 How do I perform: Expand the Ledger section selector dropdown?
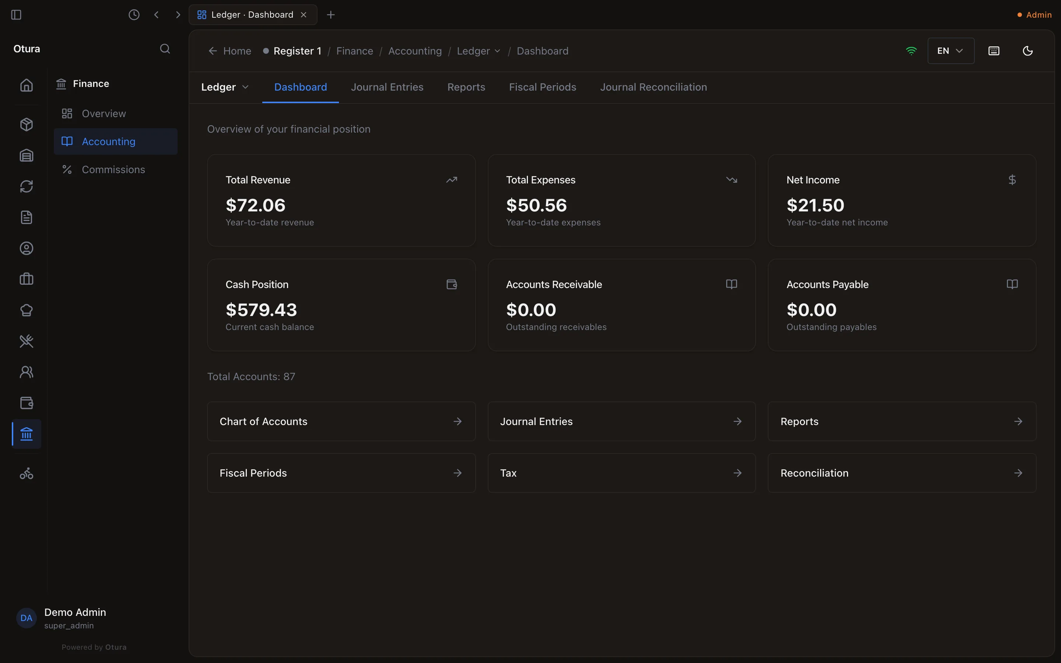(225, 87)
